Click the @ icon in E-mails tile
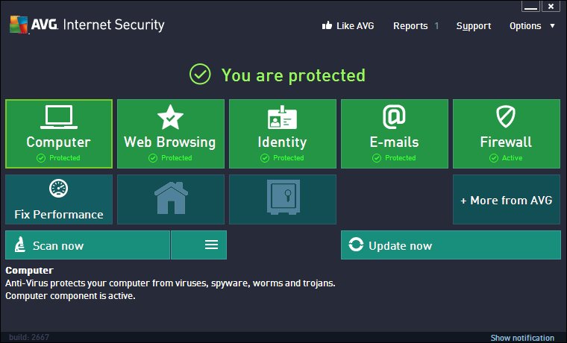The width and height of the screenshot is (567, 343). [x=394, y=117]
